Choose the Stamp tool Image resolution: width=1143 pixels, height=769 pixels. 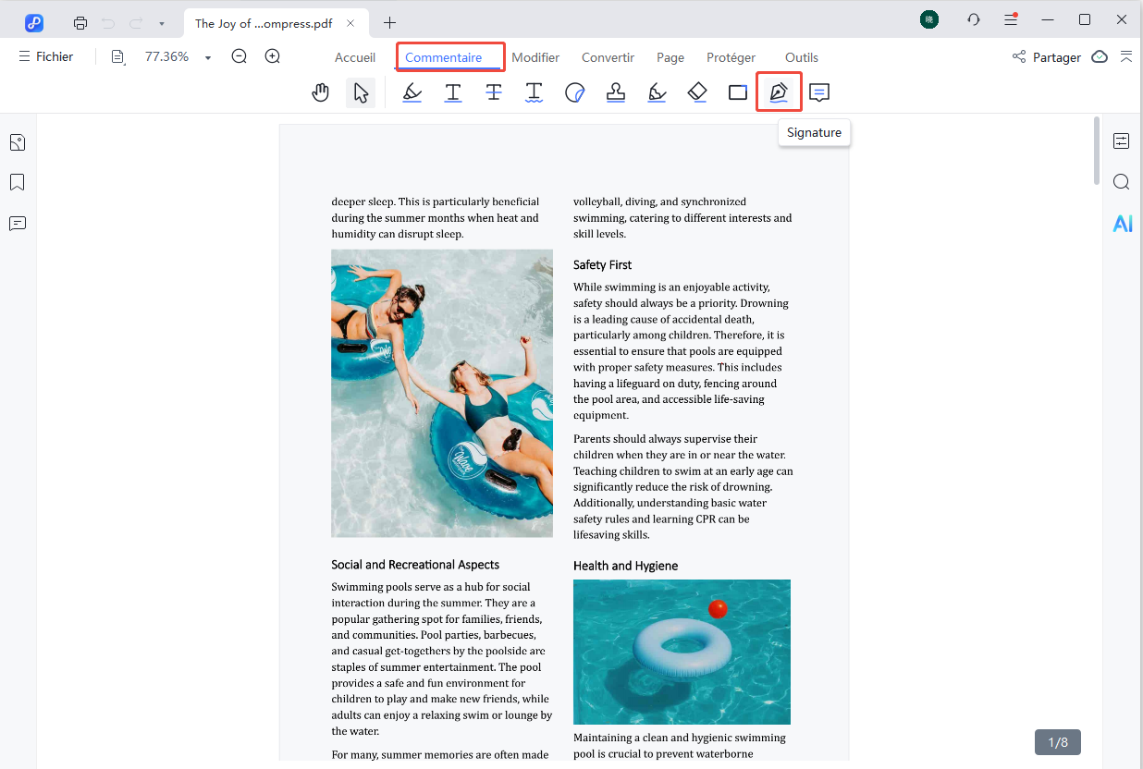[616, 92]
